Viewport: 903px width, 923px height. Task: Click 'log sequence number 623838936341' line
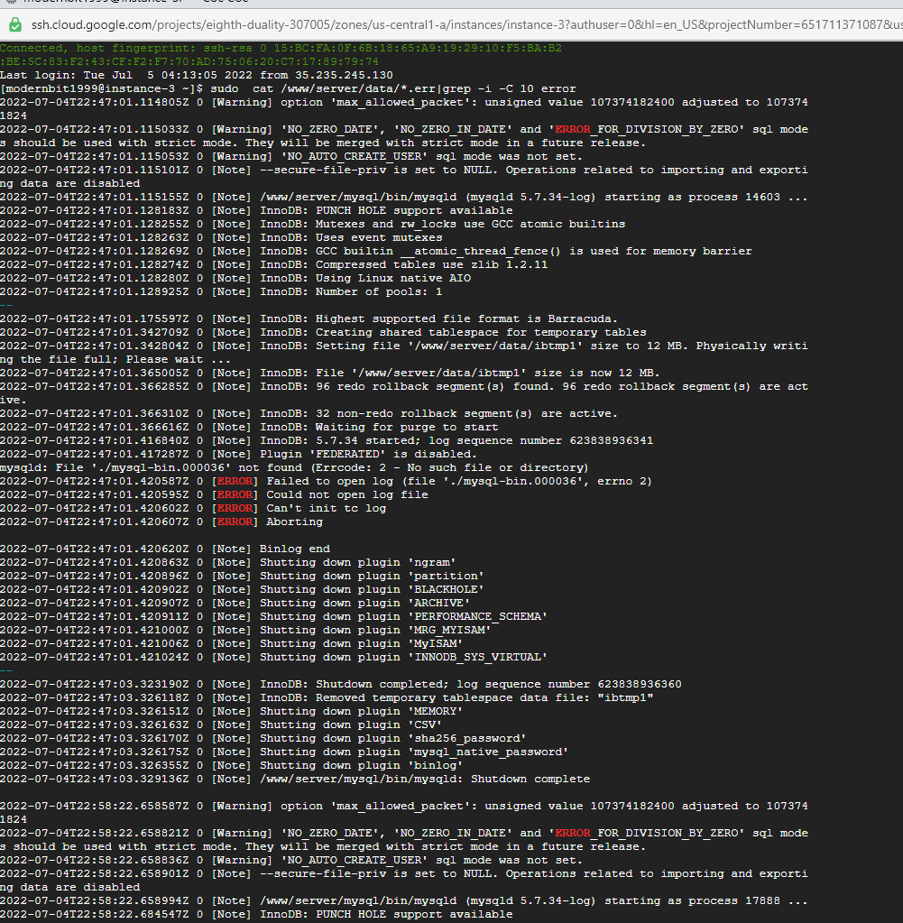coord(327,441)
